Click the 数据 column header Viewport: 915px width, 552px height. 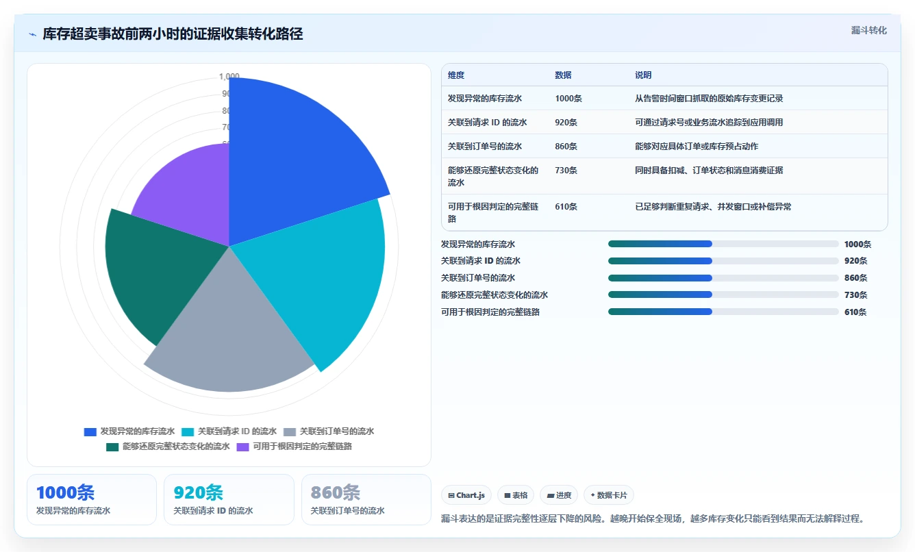563,75
